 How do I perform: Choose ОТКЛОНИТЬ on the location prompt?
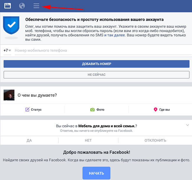[x=155, y=140]
